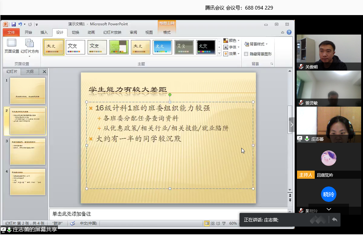Save the presentation from quick access toolbar
This screenshot has width=363, height=235.
click(x=13, y=24)
